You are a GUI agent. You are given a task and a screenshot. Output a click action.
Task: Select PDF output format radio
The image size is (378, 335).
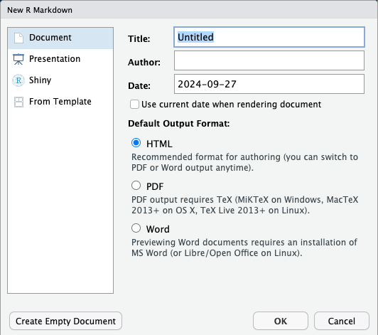(x=136, y=186)
